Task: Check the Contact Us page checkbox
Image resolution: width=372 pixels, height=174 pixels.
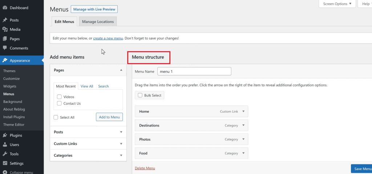Action: pos(59,103)
